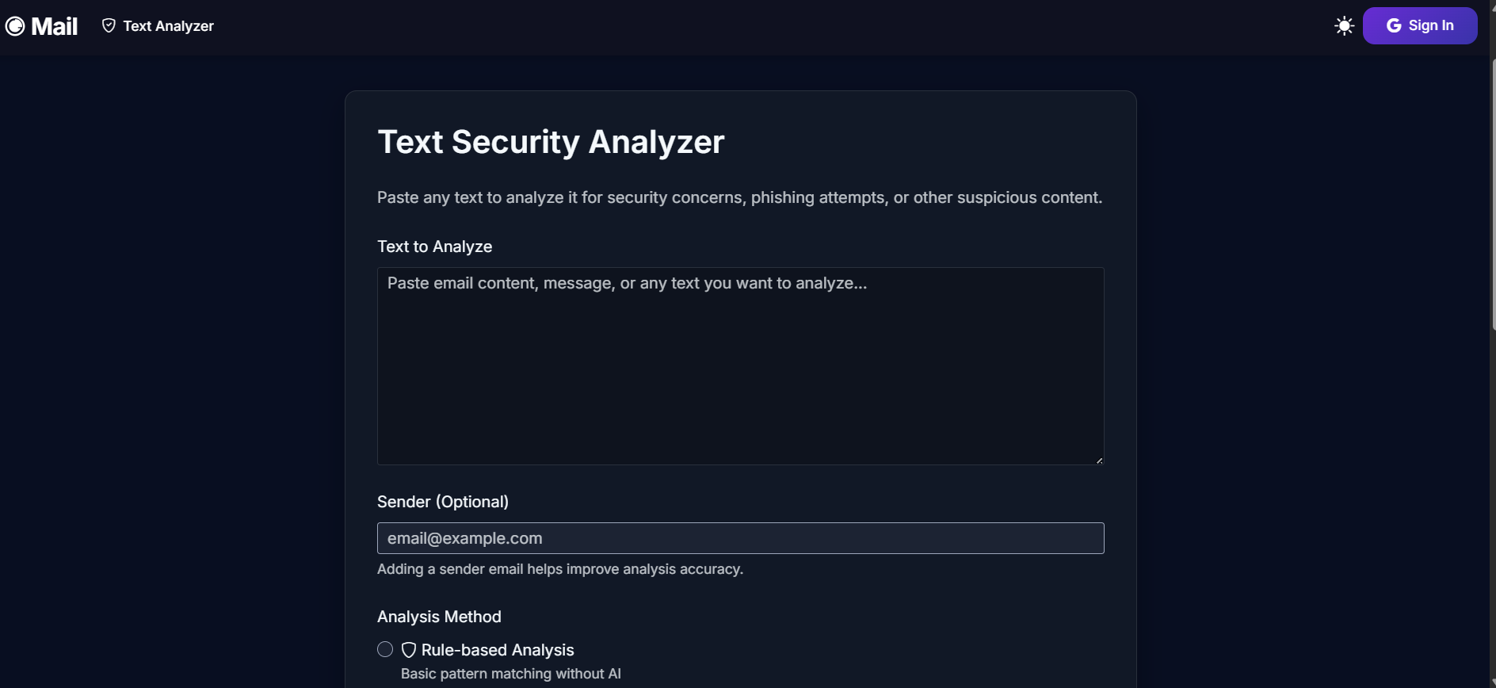Image resolution: width=1496 pixels, height=688 pixels.
Task: Open the Text Analyzer navigation link
Action: coord(168,26)
